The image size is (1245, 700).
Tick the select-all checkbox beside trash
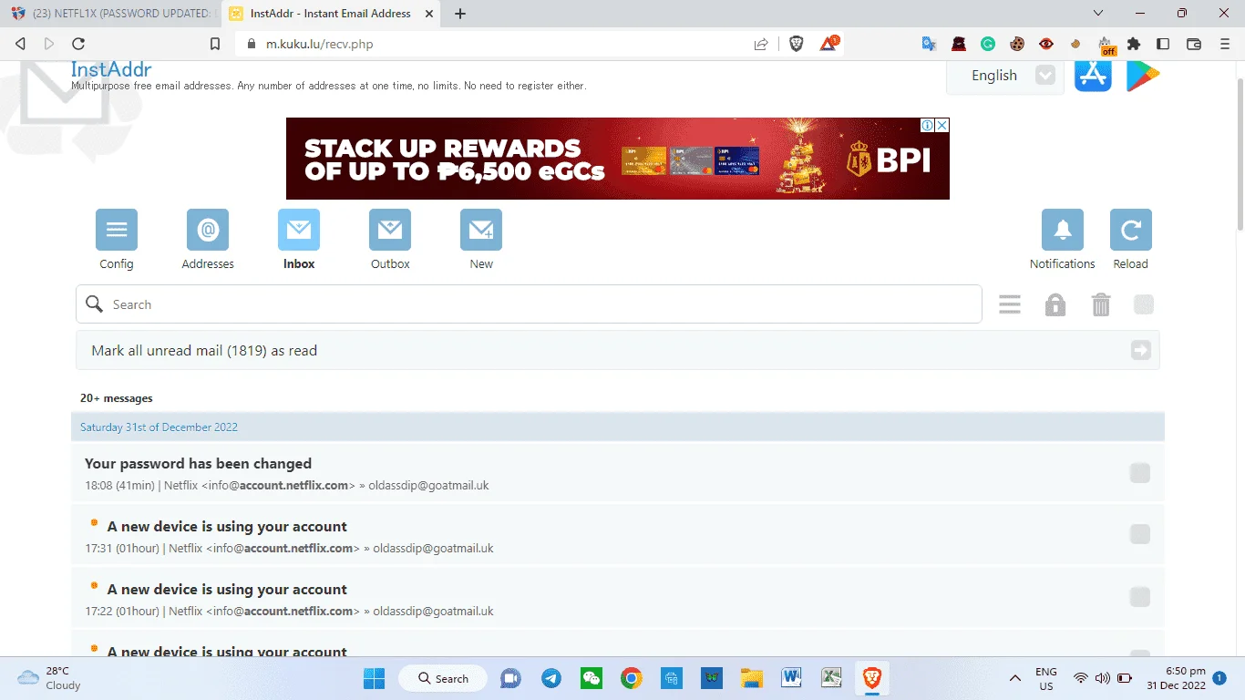(x=1144, y=304)
